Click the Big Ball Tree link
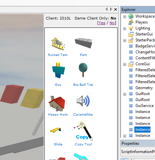The image size is (155, 160). pos(83,85)
